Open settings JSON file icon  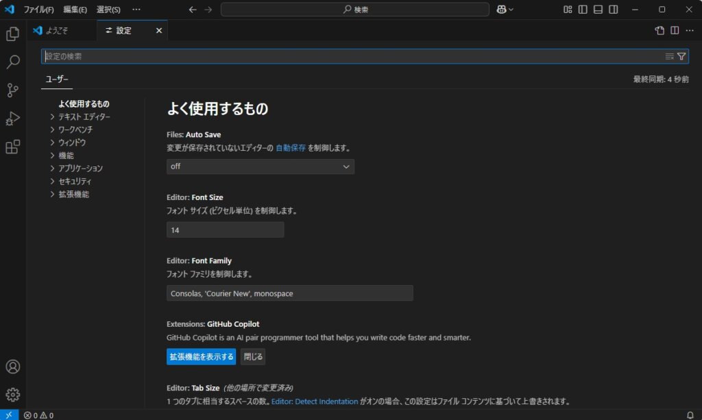click(659, 30)
